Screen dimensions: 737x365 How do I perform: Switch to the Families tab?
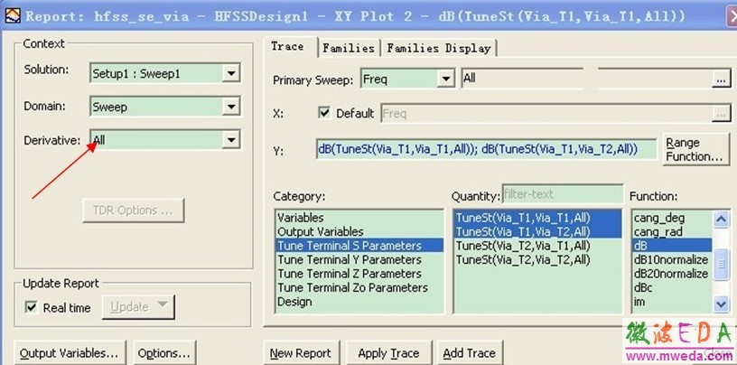[x=349, y=48]
